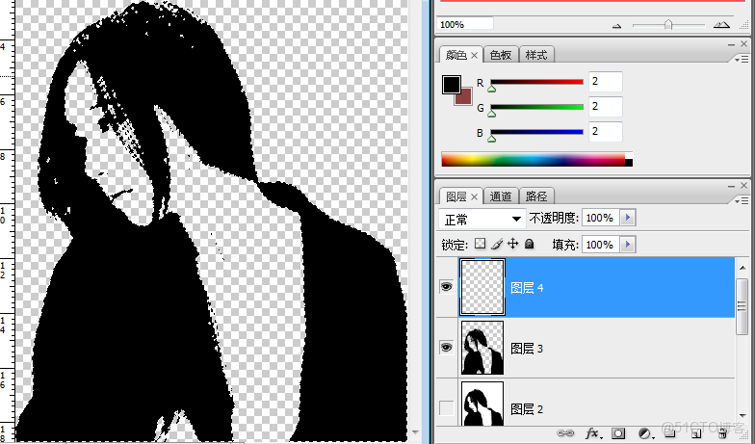Open the blend mode dropdown 正常
The height and width of the screenshot is (444, 755).
(482, 220)
